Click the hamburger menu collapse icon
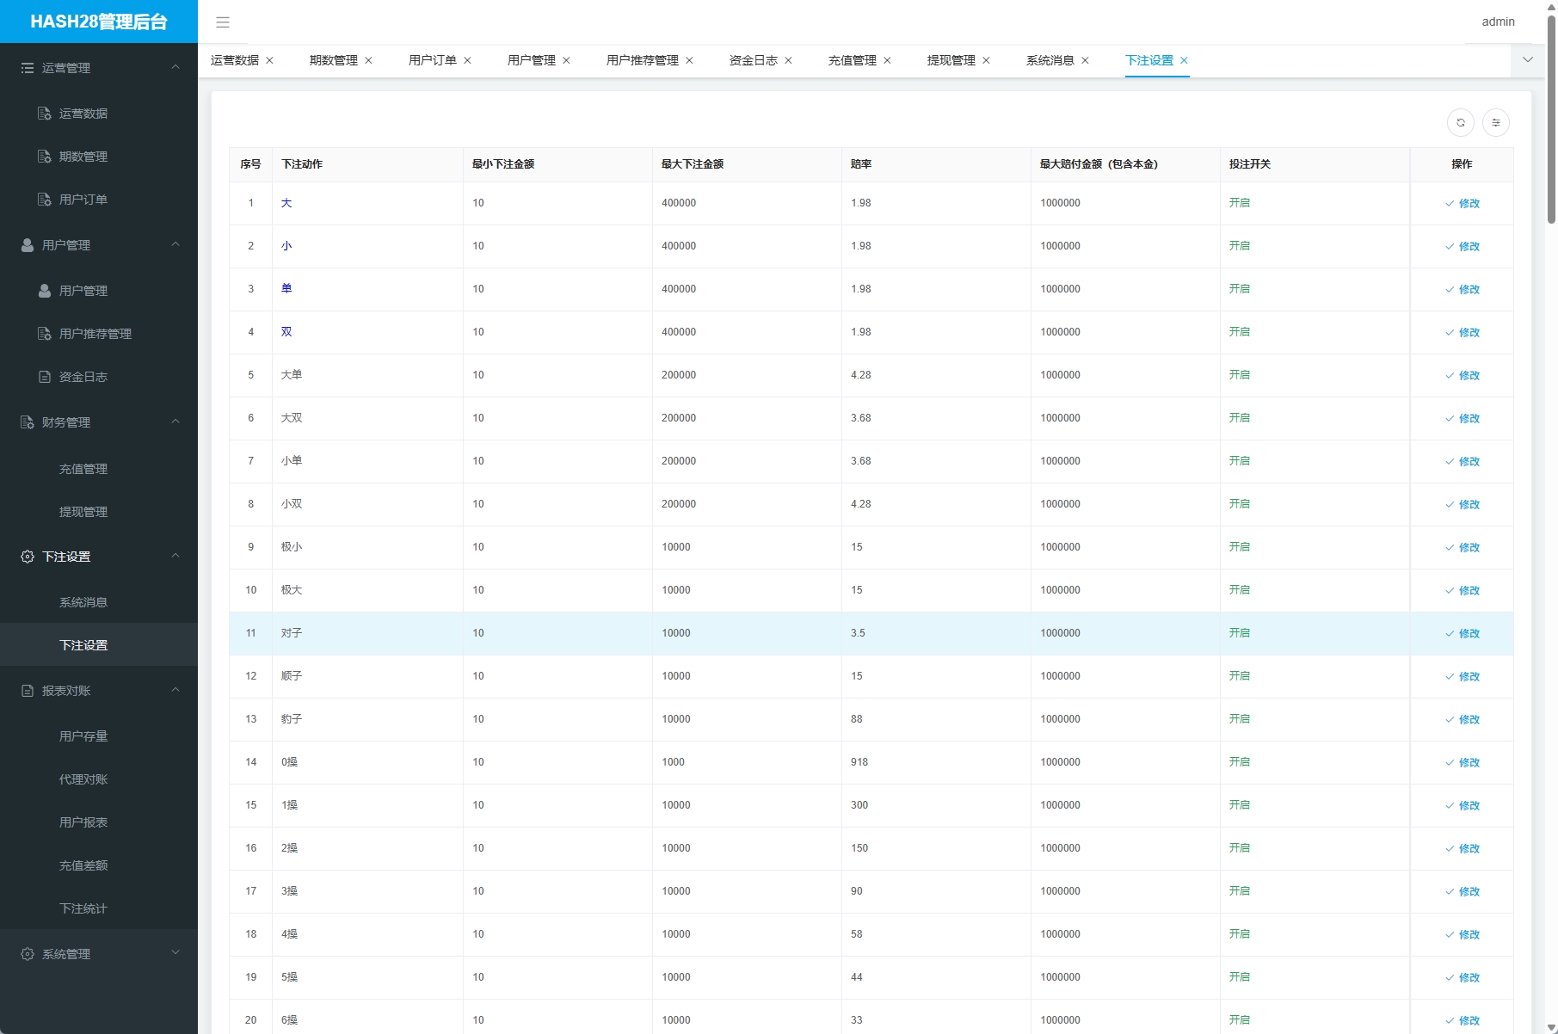This screenshot has height=1034, width=1558. click(x=223, y=22)
